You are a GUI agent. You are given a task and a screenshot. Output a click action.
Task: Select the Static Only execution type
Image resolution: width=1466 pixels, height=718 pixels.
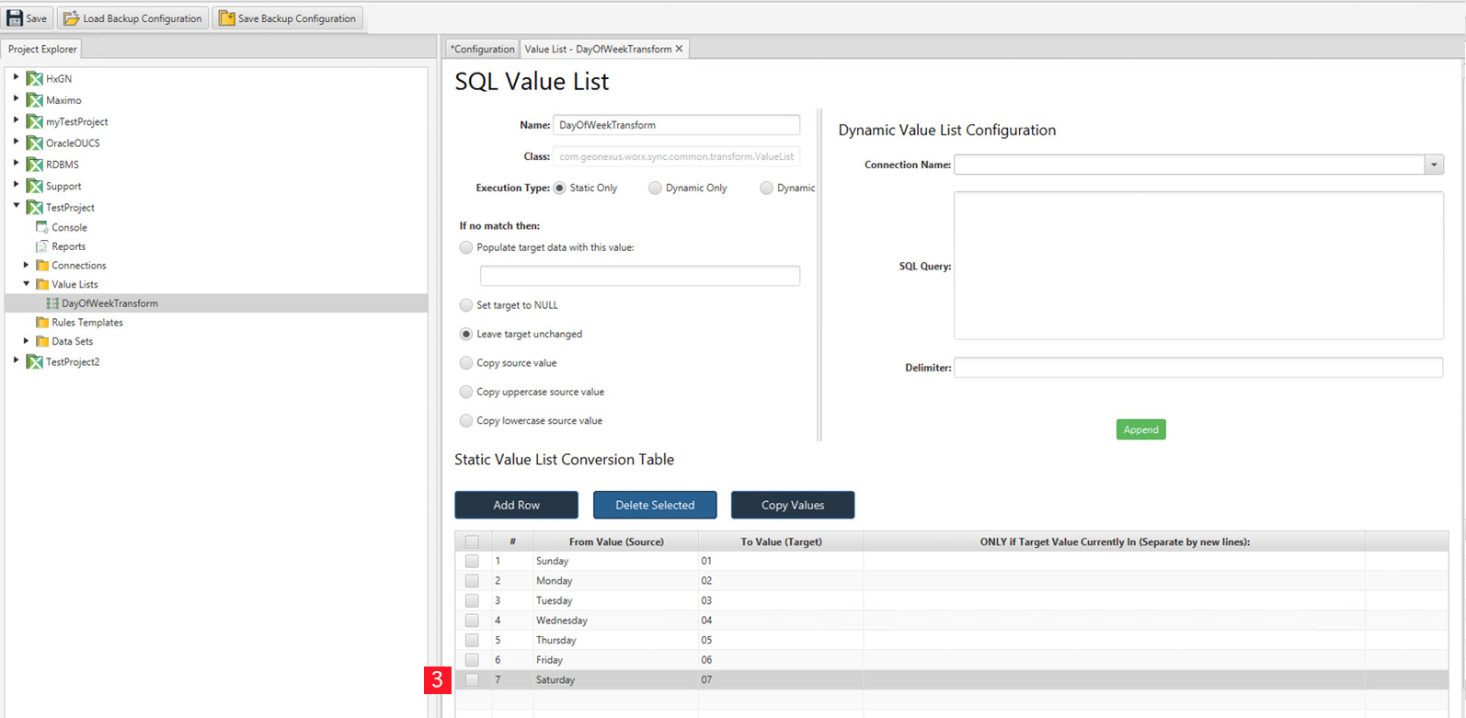tap(559, 188)
